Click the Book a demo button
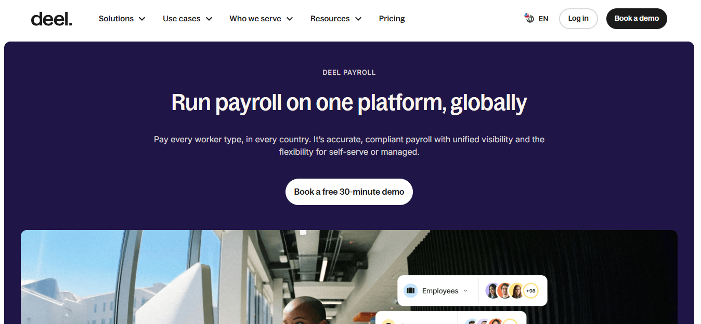 637,19
